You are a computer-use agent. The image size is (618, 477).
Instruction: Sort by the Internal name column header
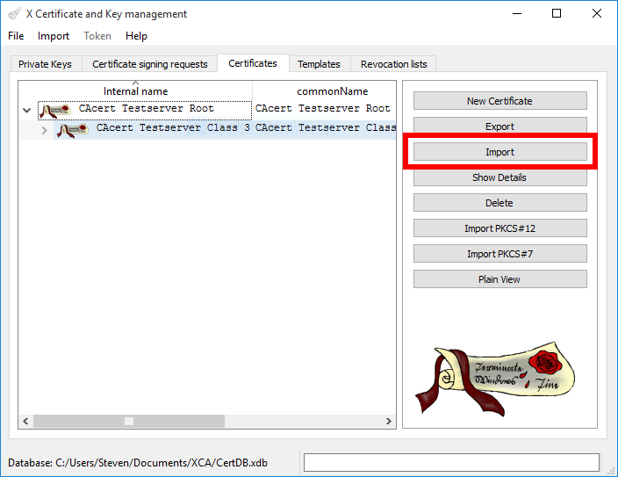[x=135, y=91]
